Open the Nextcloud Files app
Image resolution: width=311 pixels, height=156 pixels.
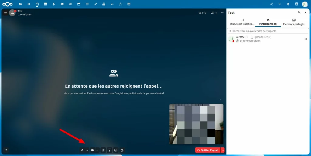[20, 4]
